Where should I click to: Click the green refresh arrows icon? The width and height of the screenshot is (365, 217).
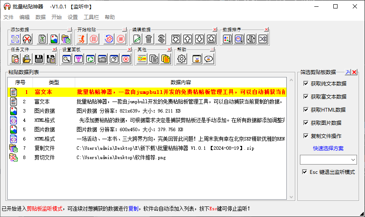(90, 59)
